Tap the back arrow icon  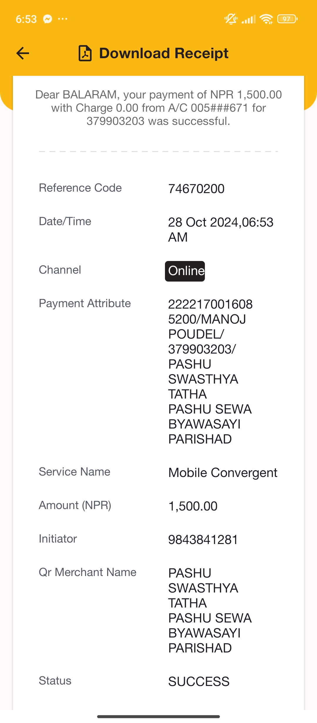tap(23, 53)
